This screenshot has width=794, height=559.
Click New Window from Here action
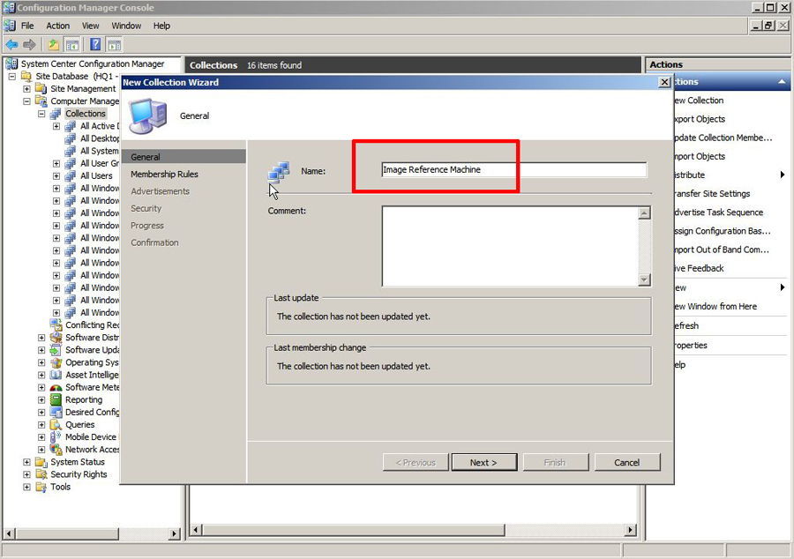coord(715,307)
